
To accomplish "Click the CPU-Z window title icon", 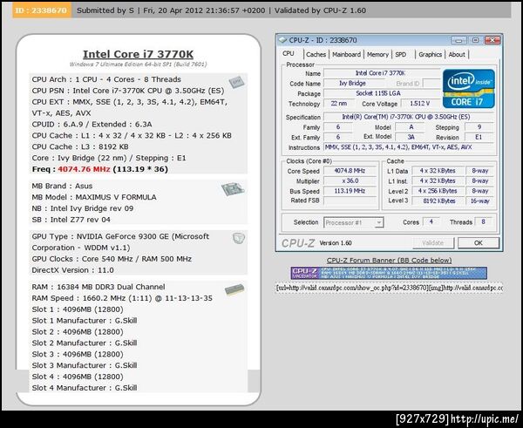I will pos(282,40).
